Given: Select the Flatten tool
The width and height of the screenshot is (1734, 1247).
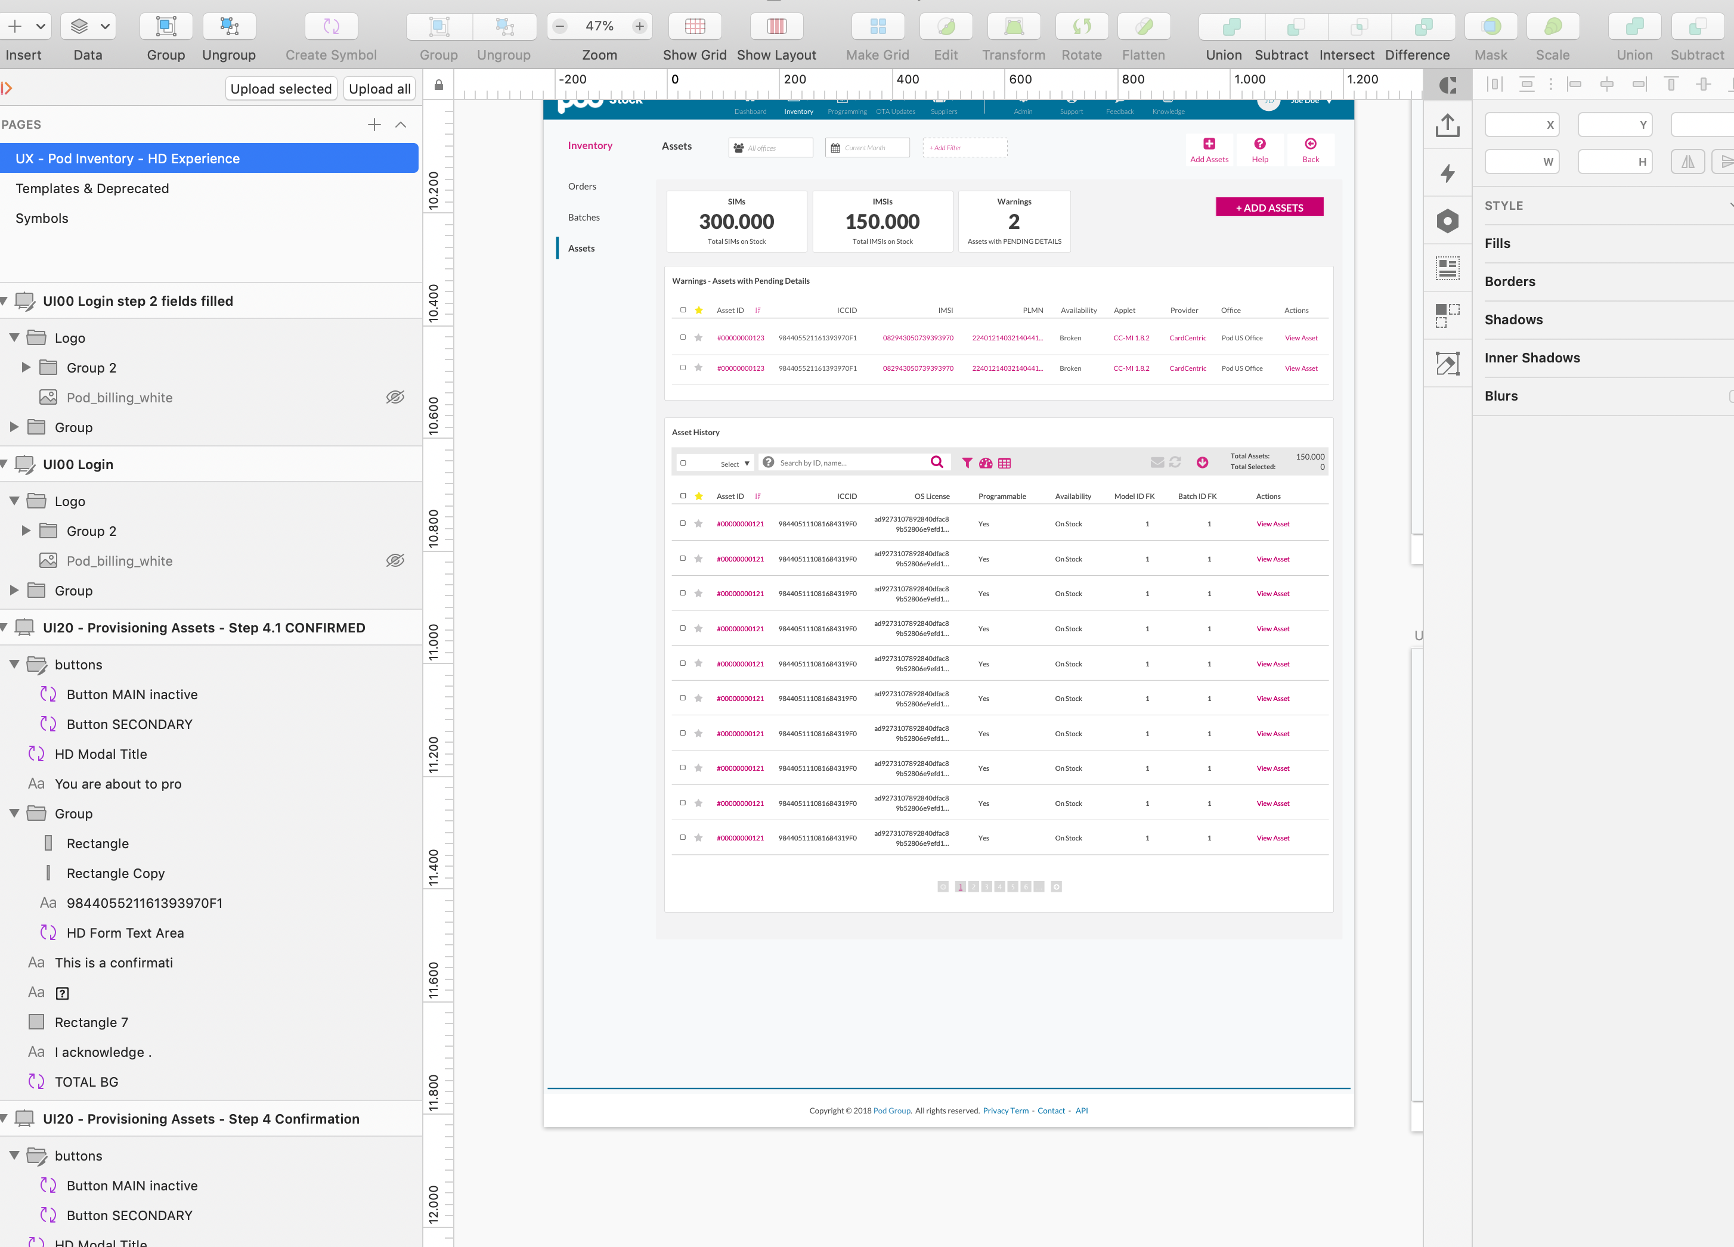Looking at the screenshot, I should click(1143, 27).
